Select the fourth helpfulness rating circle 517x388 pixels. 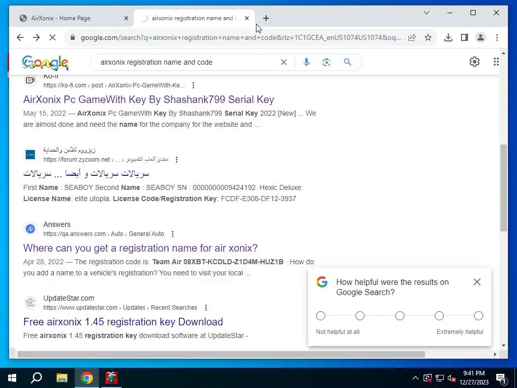click(x=439, y=316)
